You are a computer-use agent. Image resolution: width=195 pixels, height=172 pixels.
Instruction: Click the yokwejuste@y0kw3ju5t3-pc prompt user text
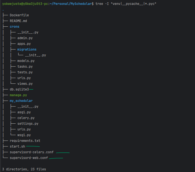pyautogui.click(x=25, y=4)
